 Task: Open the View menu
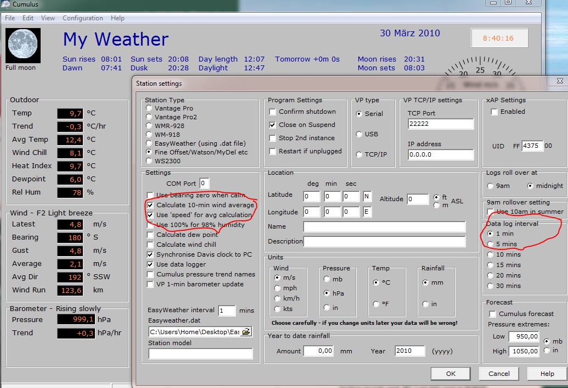[48, 18]
